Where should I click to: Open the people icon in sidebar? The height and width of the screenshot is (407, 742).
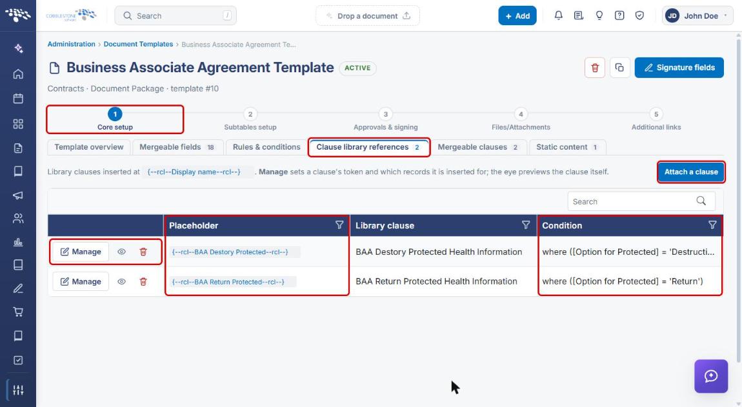pyautogui.click(x=18, y=218)
